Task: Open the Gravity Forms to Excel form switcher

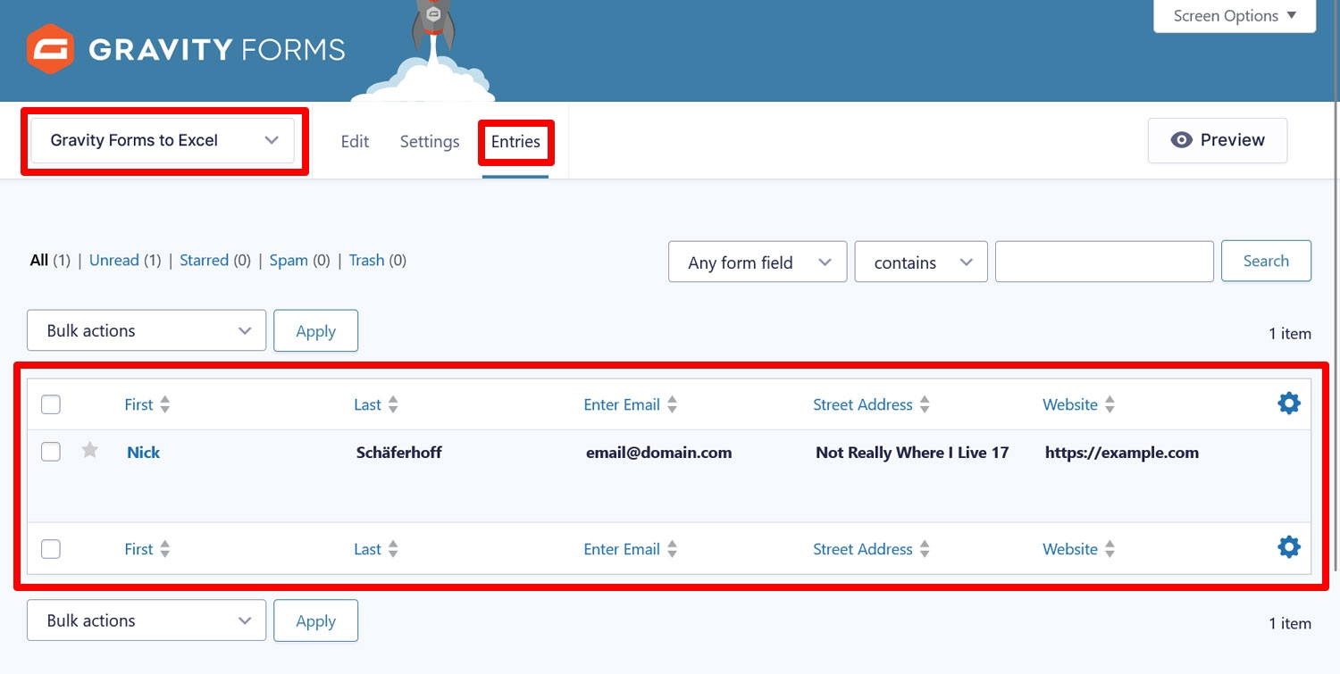Action: (163, 140)
